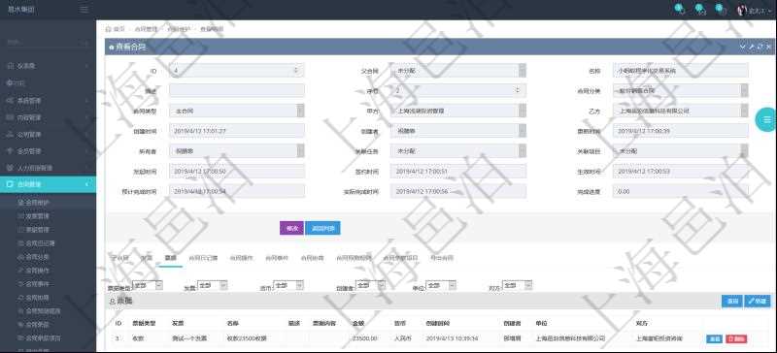Open the round teal floating menu button
This screenshot has width=777, height=353.
coord(766,119)
